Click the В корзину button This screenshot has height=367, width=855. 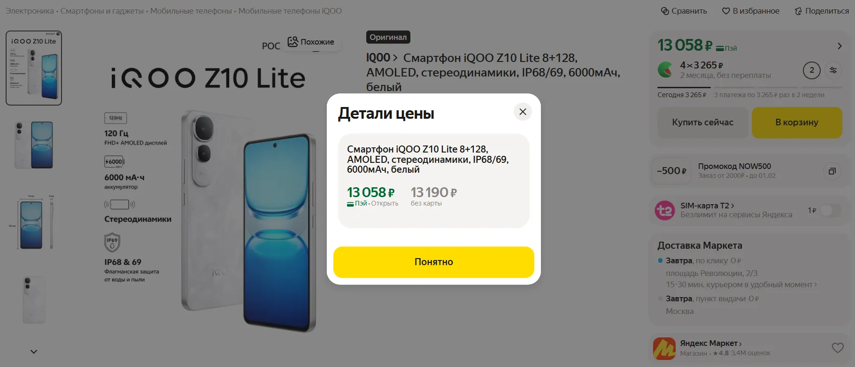coord(796,122)
